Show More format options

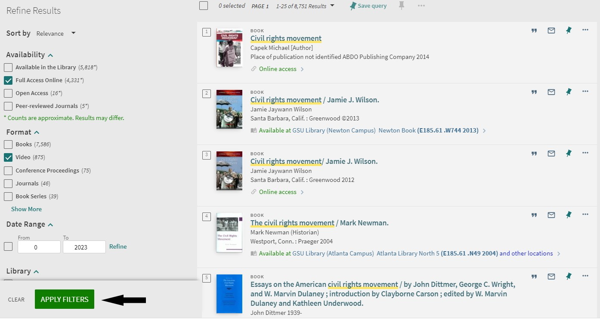tap(26, 209)
